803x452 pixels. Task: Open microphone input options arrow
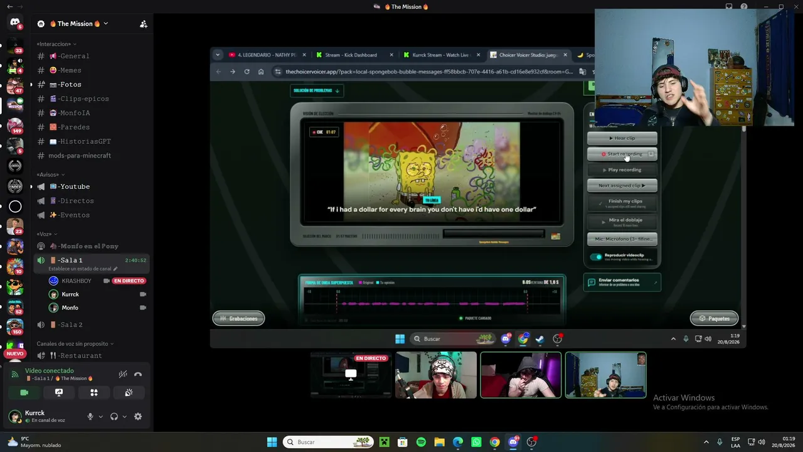pos(100,416)
